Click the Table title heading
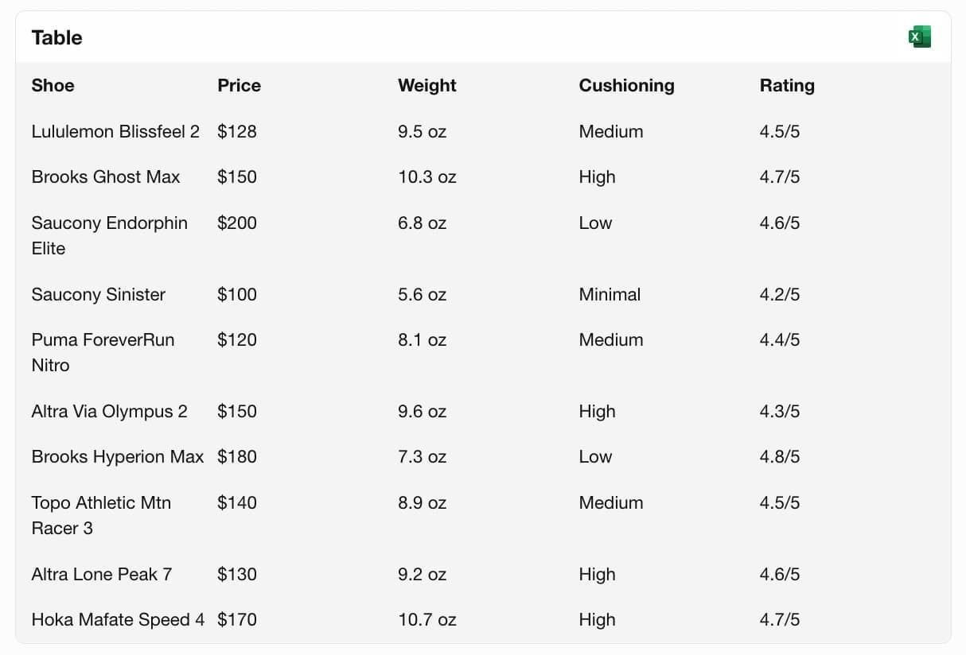 (x=56, y=37)
